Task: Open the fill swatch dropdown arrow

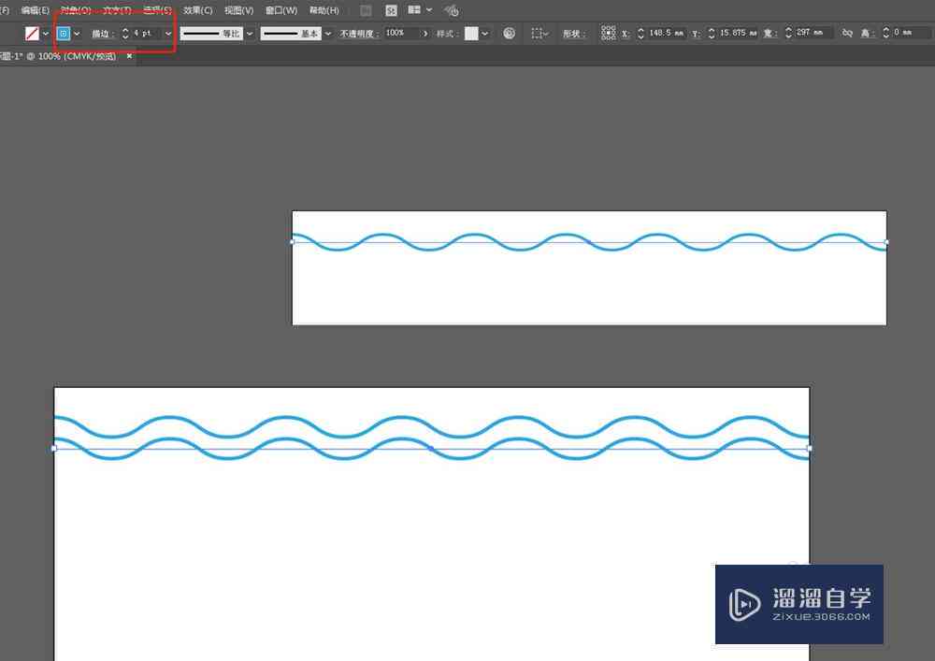Action: click(46, 34)
